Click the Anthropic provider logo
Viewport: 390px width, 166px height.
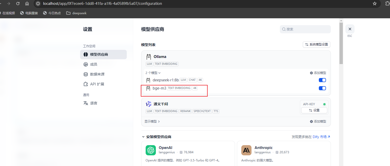coord(246,150)
